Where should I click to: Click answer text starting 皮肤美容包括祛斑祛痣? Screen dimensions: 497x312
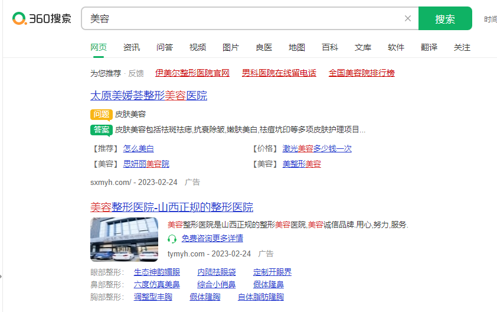pos(240,129)
